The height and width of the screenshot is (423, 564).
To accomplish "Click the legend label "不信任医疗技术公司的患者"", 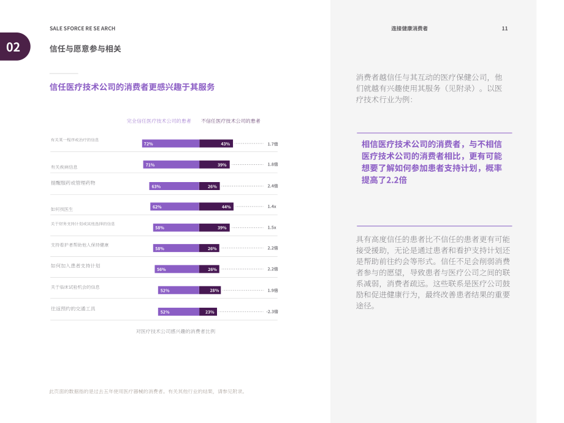I will 231,121.
